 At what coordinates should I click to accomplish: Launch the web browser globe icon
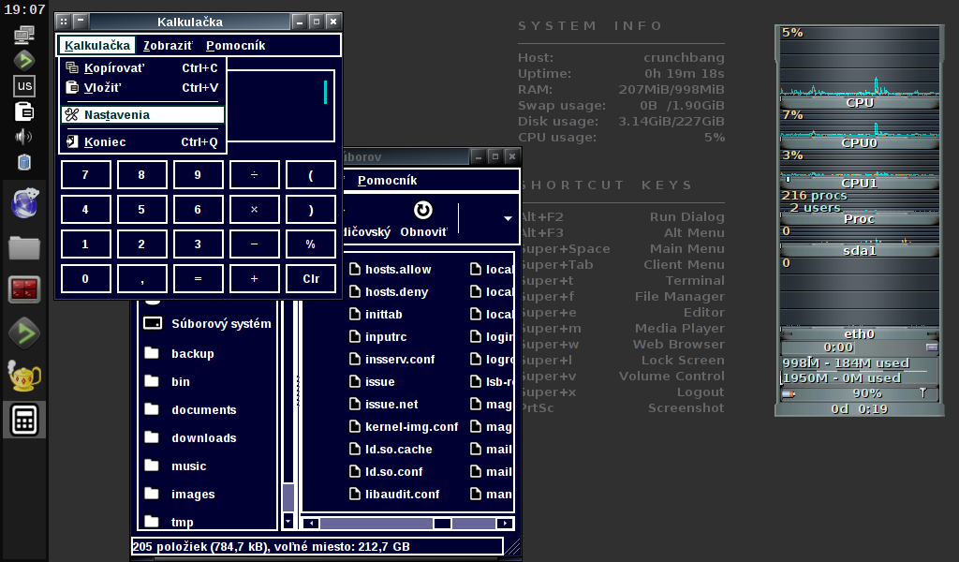point(24,203)
